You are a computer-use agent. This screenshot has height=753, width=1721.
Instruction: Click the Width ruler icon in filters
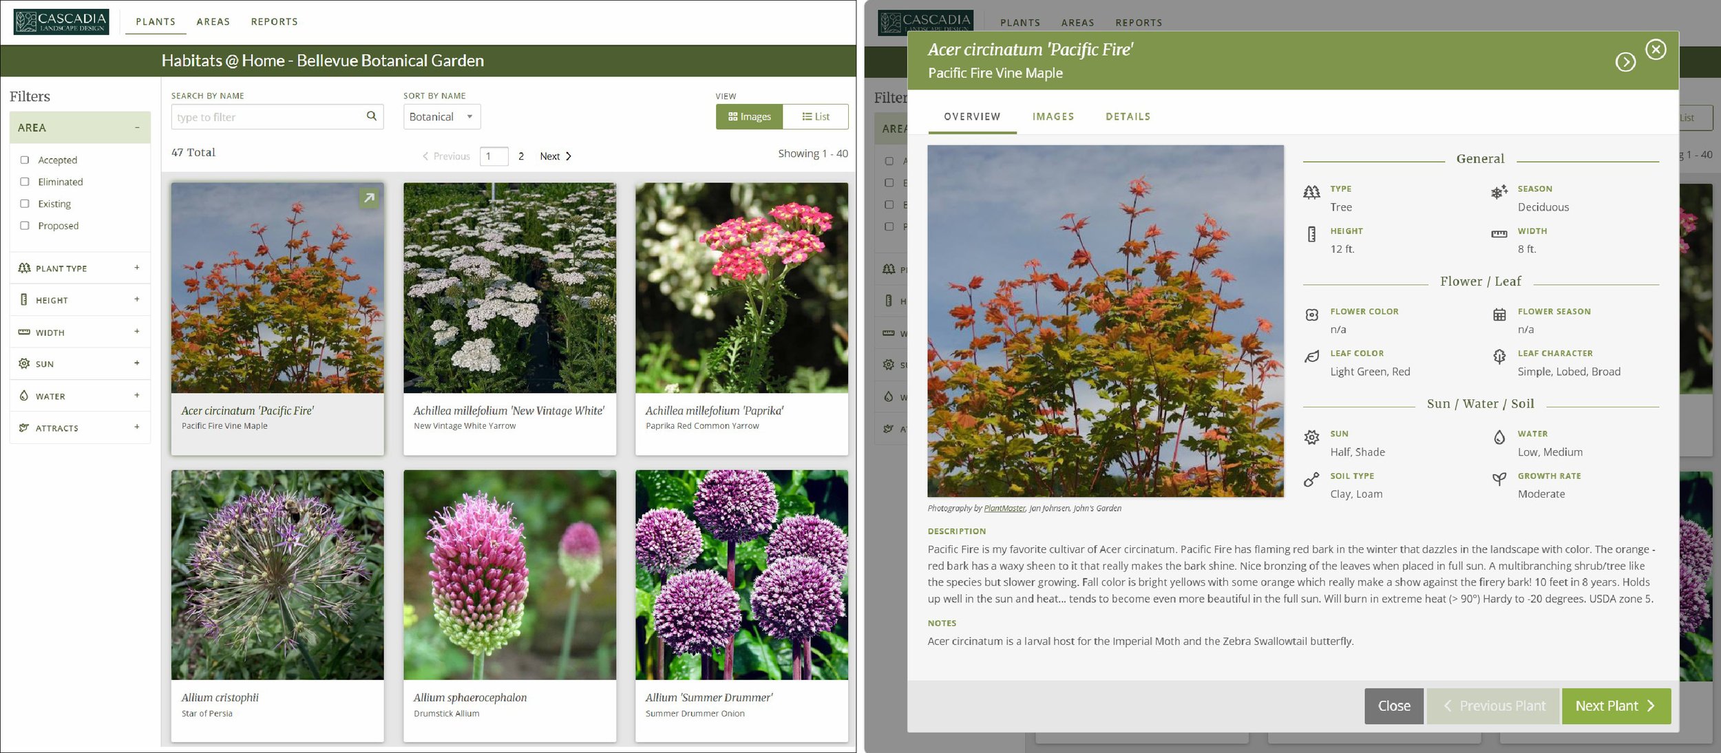tap(24, 332)
